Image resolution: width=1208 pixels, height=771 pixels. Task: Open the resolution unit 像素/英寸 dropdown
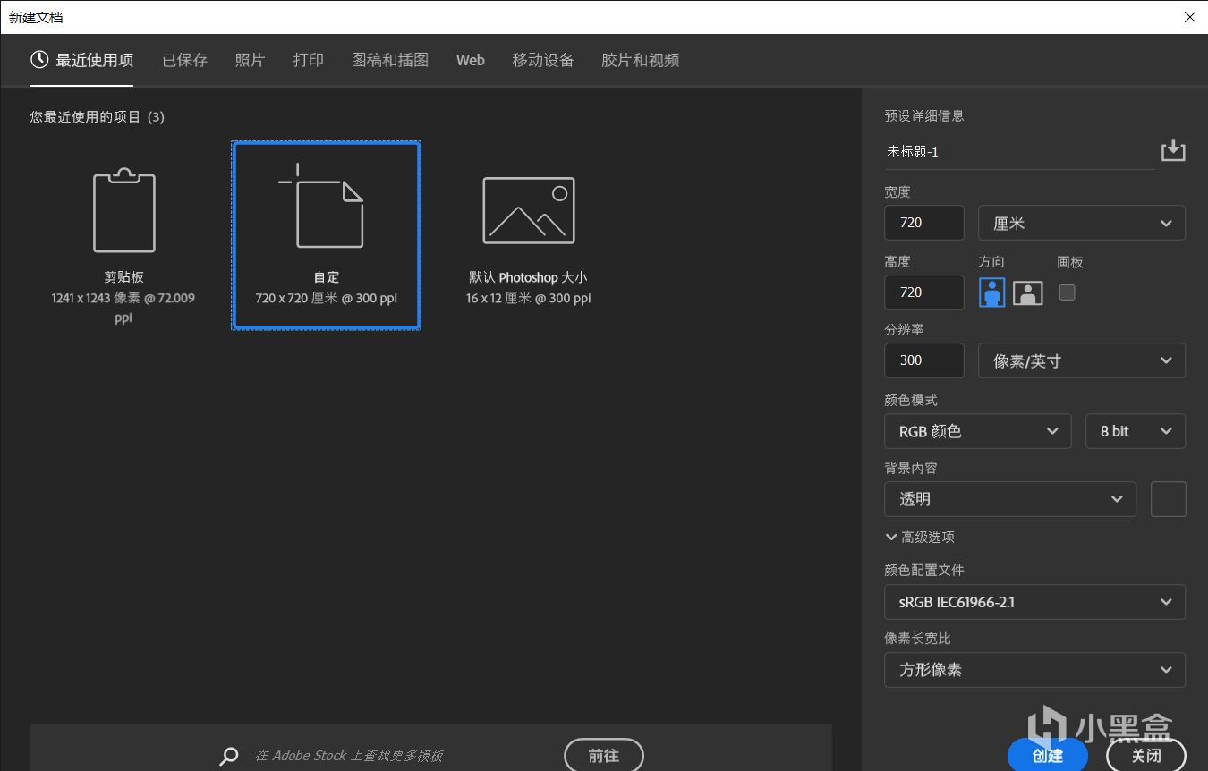point(1082,360)
